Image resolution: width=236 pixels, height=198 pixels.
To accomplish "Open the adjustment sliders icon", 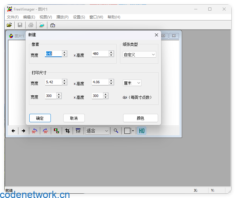I will (x=78, y=131).
